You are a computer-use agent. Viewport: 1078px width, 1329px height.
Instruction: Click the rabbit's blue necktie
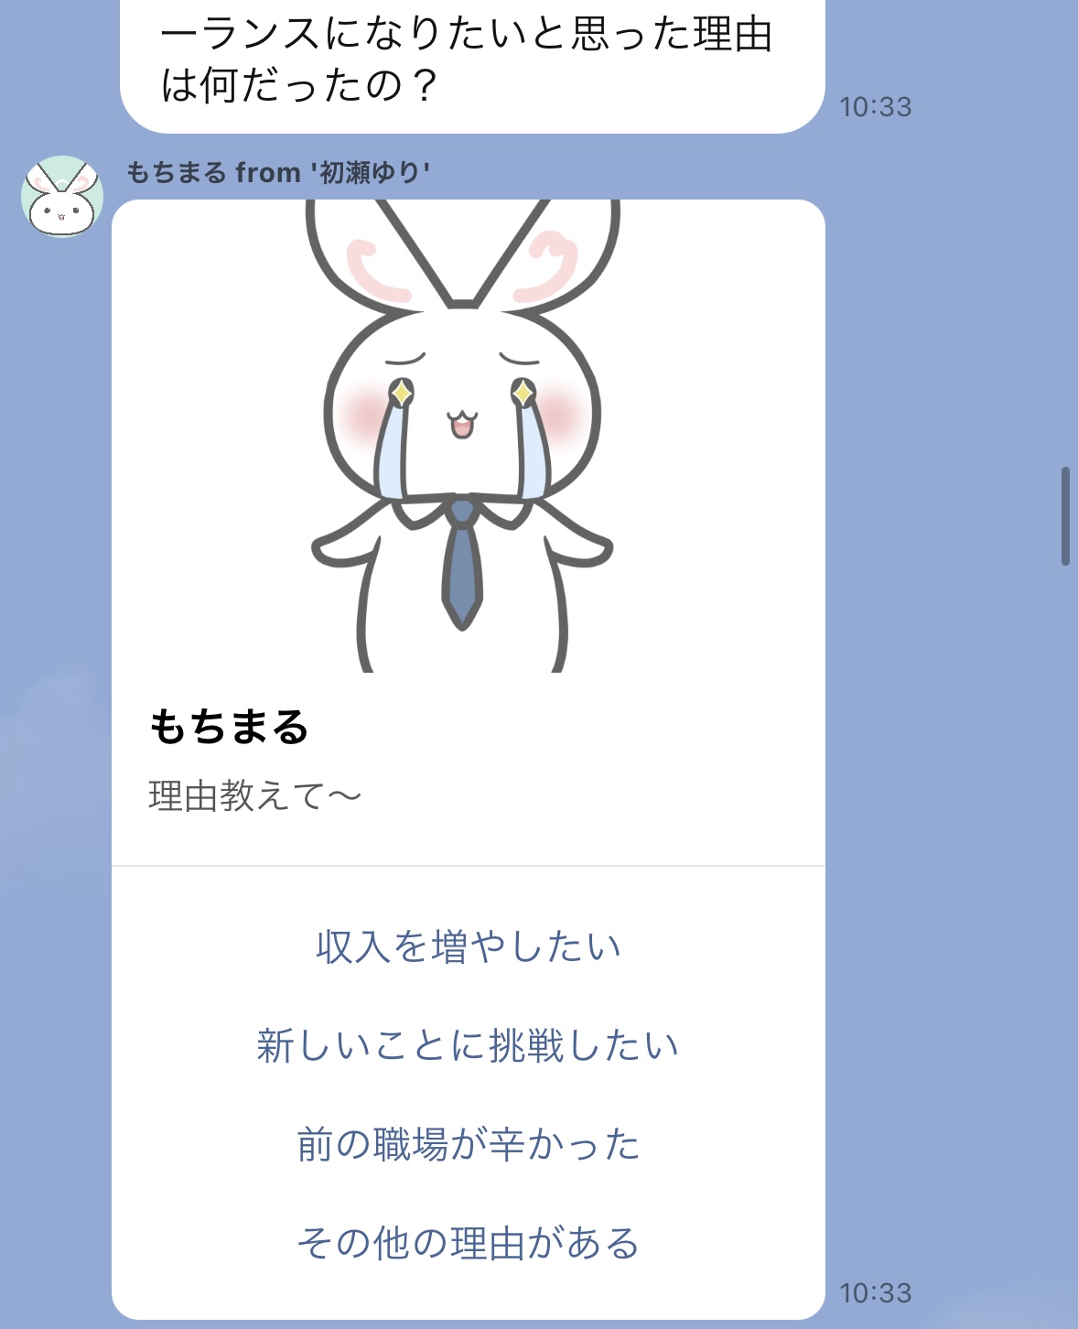pyautogui.click(x=462, y=564)
